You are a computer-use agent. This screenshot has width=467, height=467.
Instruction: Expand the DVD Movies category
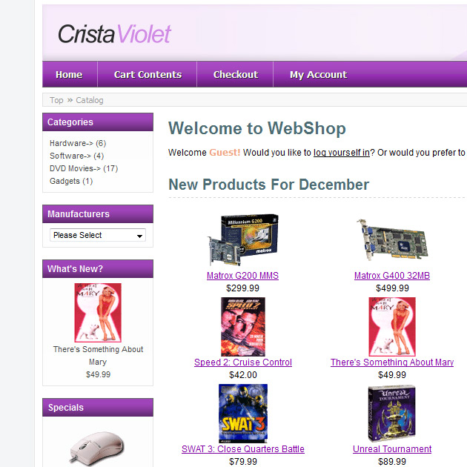tap(84, 168)
